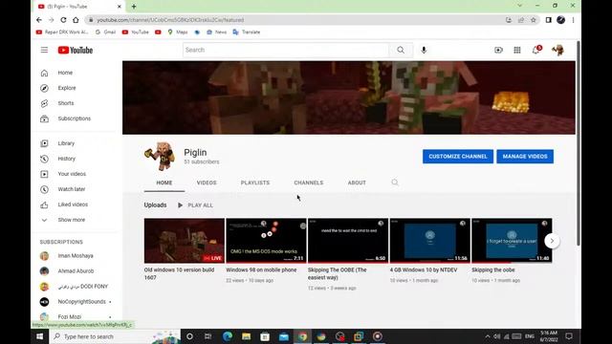Screen dimensions: 612x344
Task: Open Translate bookmark
Action: (x=247, y=32)
